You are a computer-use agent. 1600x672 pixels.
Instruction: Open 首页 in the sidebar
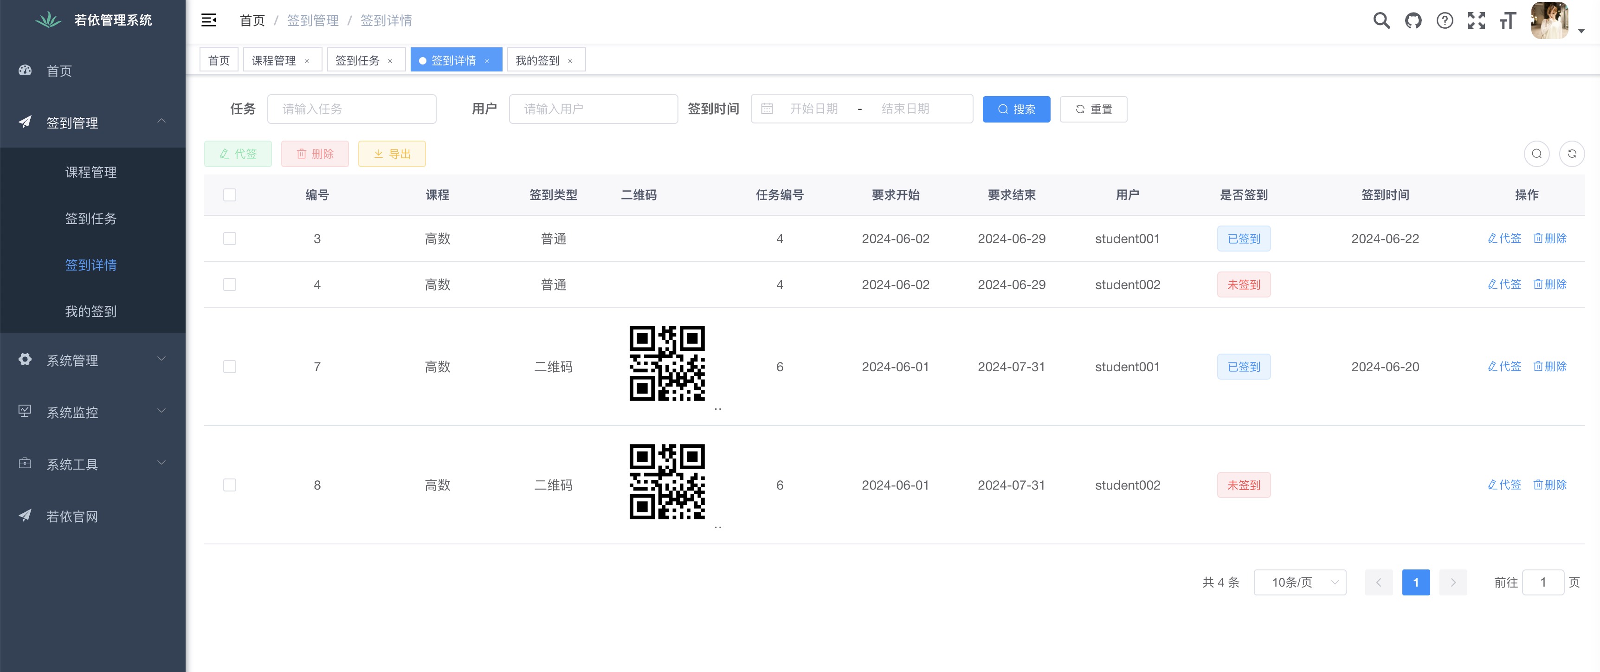point(92,71)
